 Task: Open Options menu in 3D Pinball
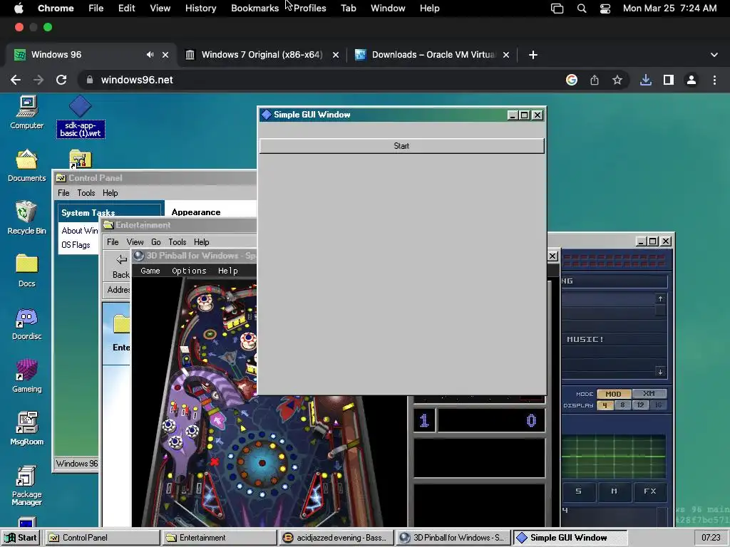tap(189, 271)
